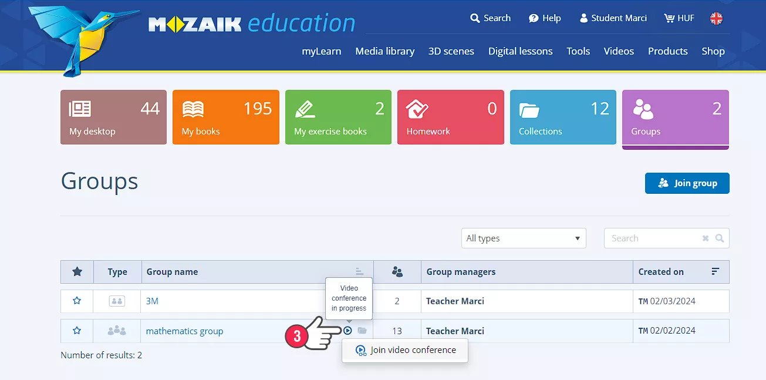The image size is (766, 380).
Task: Click the star column header
Action: click(x=77, y=272)
